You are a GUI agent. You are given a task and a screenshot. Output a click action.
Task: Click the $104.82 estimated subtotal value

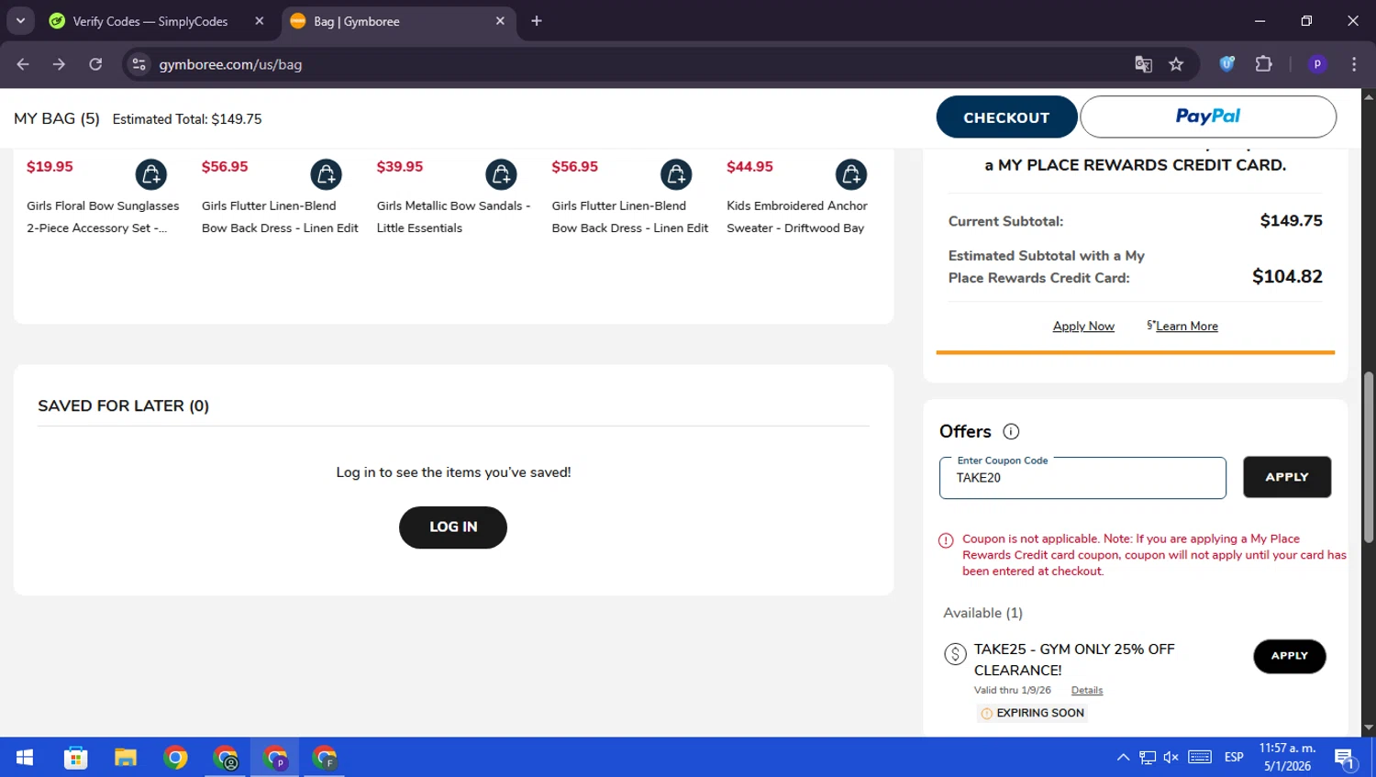click(x=1287, y=276)
